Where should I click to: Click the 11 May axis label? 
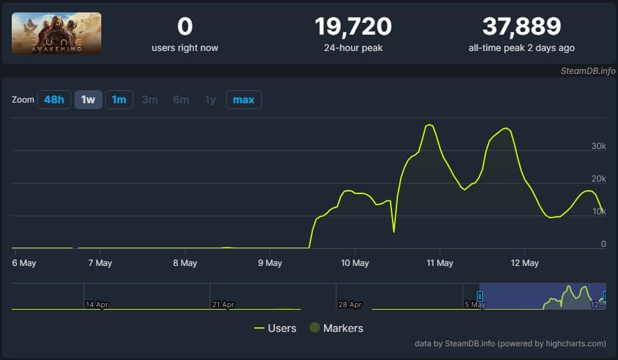tap(440, 263)
